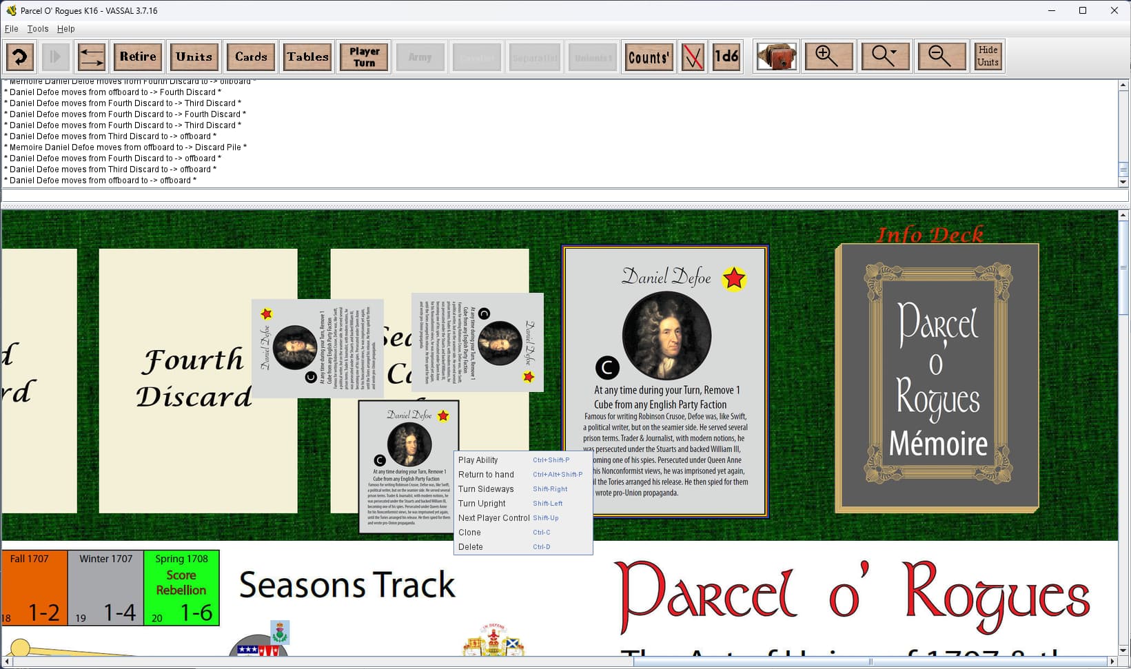Open the Units palette

point(194,56)
